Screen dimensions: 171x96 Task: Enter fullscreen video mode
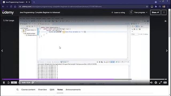coord(160,83)
